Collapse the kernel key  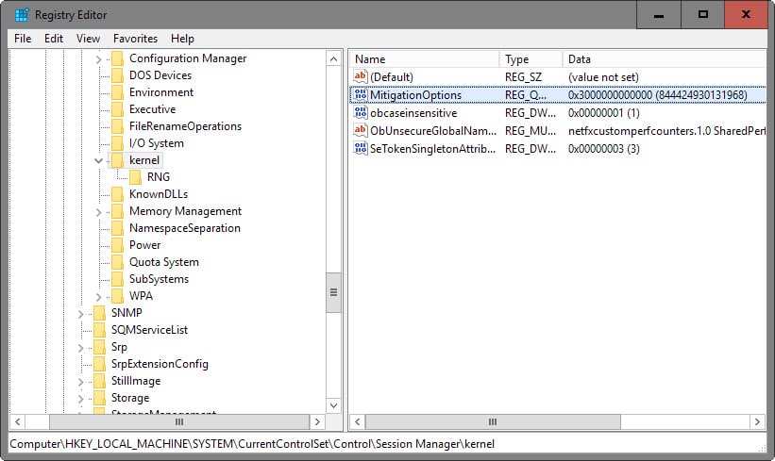point(98,160)
